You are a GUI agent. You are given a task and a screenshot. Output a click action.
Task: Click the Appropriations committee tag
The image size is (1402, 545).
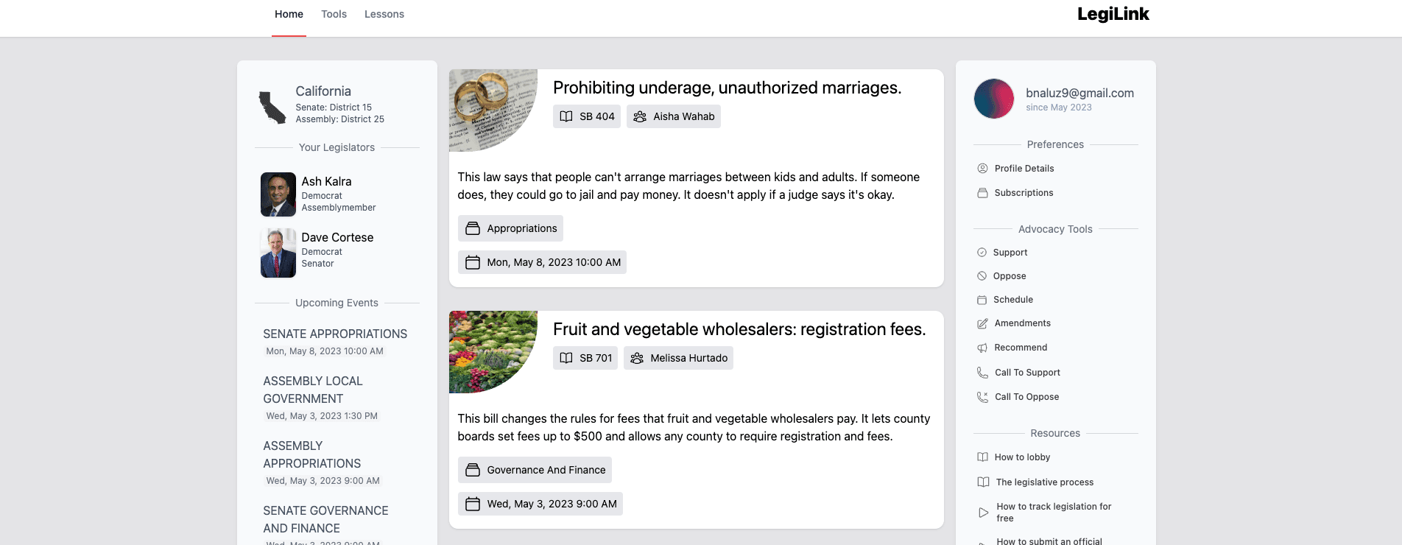[x=510, y=228]
